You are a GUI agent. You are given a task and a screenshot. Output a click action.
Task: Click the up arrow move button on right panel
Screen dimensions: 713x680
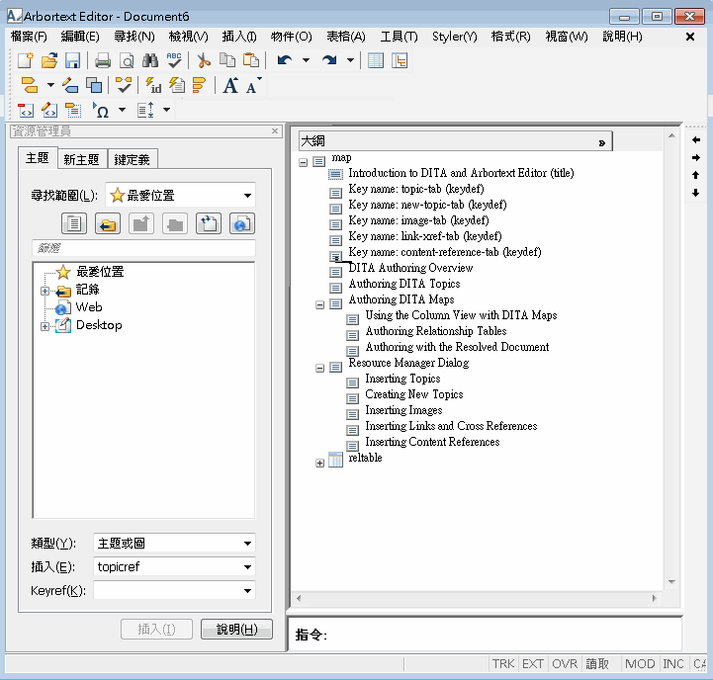coord(696,175)
